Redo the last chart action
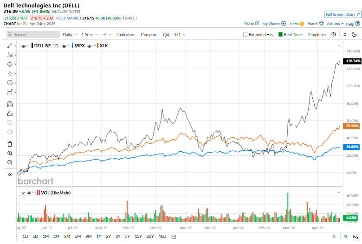Screen dimensions: 362x244 tap(10, 132)
